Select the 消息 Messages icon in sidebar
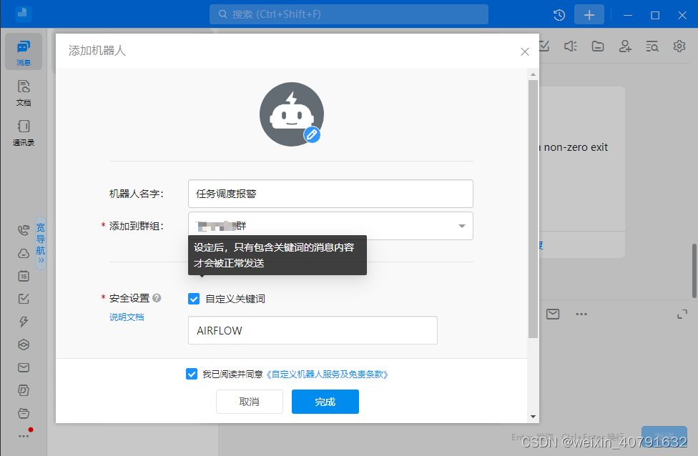This screenshot has height=456, width=698. (x=24, y=51)
